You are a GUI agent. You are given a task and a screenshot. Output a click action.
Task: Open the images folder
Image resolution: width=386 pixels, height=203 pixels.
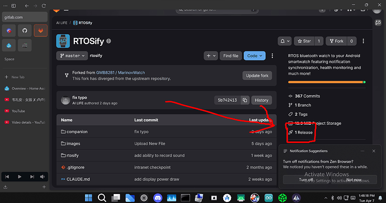(x=73, y=144)
